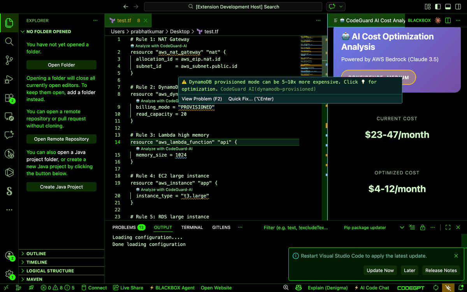Select the test.tf editor tab
467x292 pixels.
[x=128, y=21]
